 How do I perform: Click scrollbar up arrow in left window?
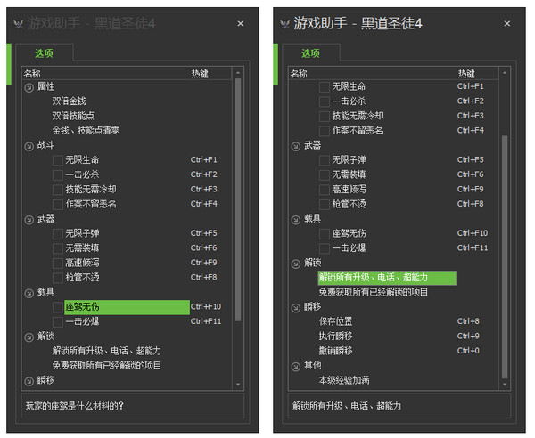[238, 73]
